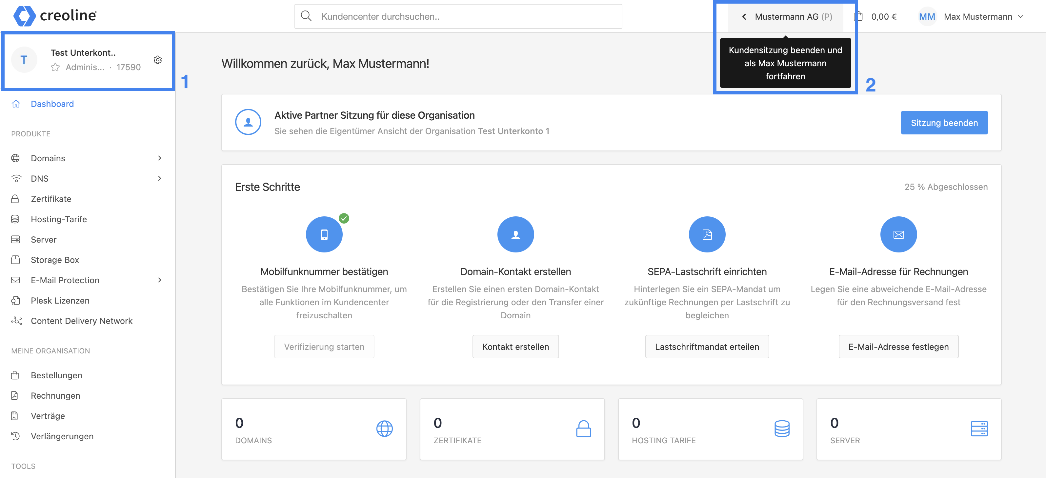Expand the E-Mail Protection chevron
Screen dimensions: 1046x478
click(x=160, y=280)
